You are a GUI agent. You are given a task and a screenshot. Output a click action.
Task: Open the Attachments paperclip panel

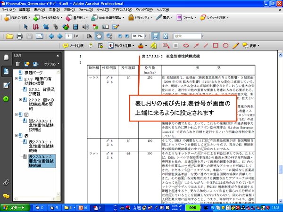pos(6,182)
